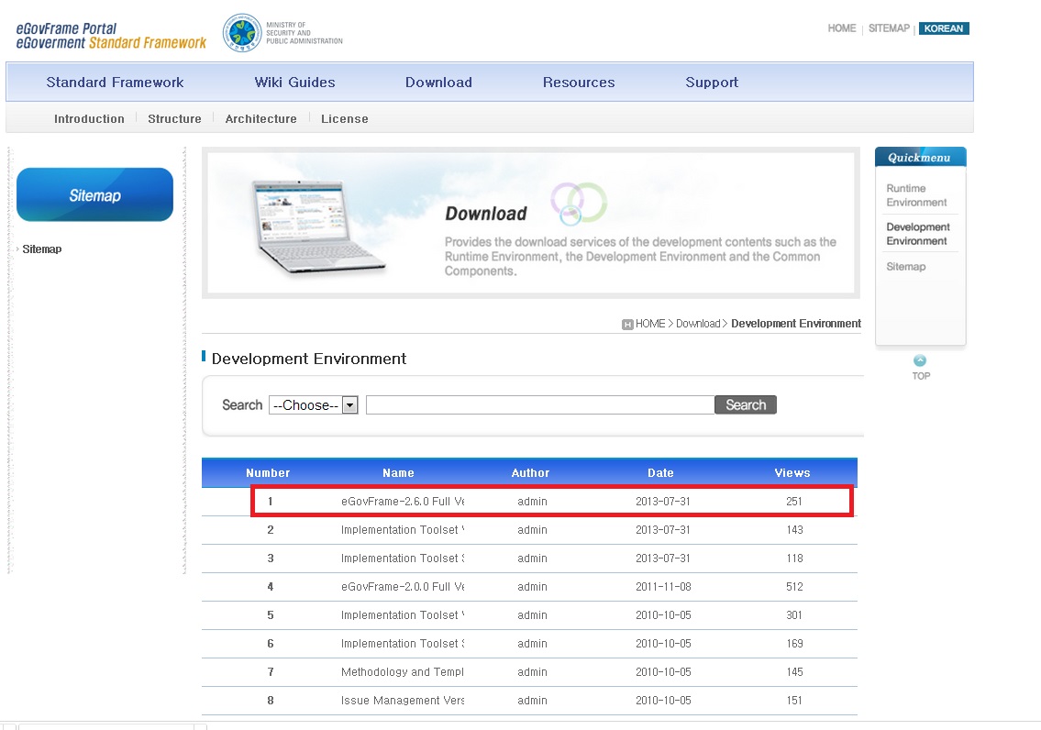The image size is (1041, 730).
Task: Click the blue Sitemap banner button
Action: [x=94, y=194]
